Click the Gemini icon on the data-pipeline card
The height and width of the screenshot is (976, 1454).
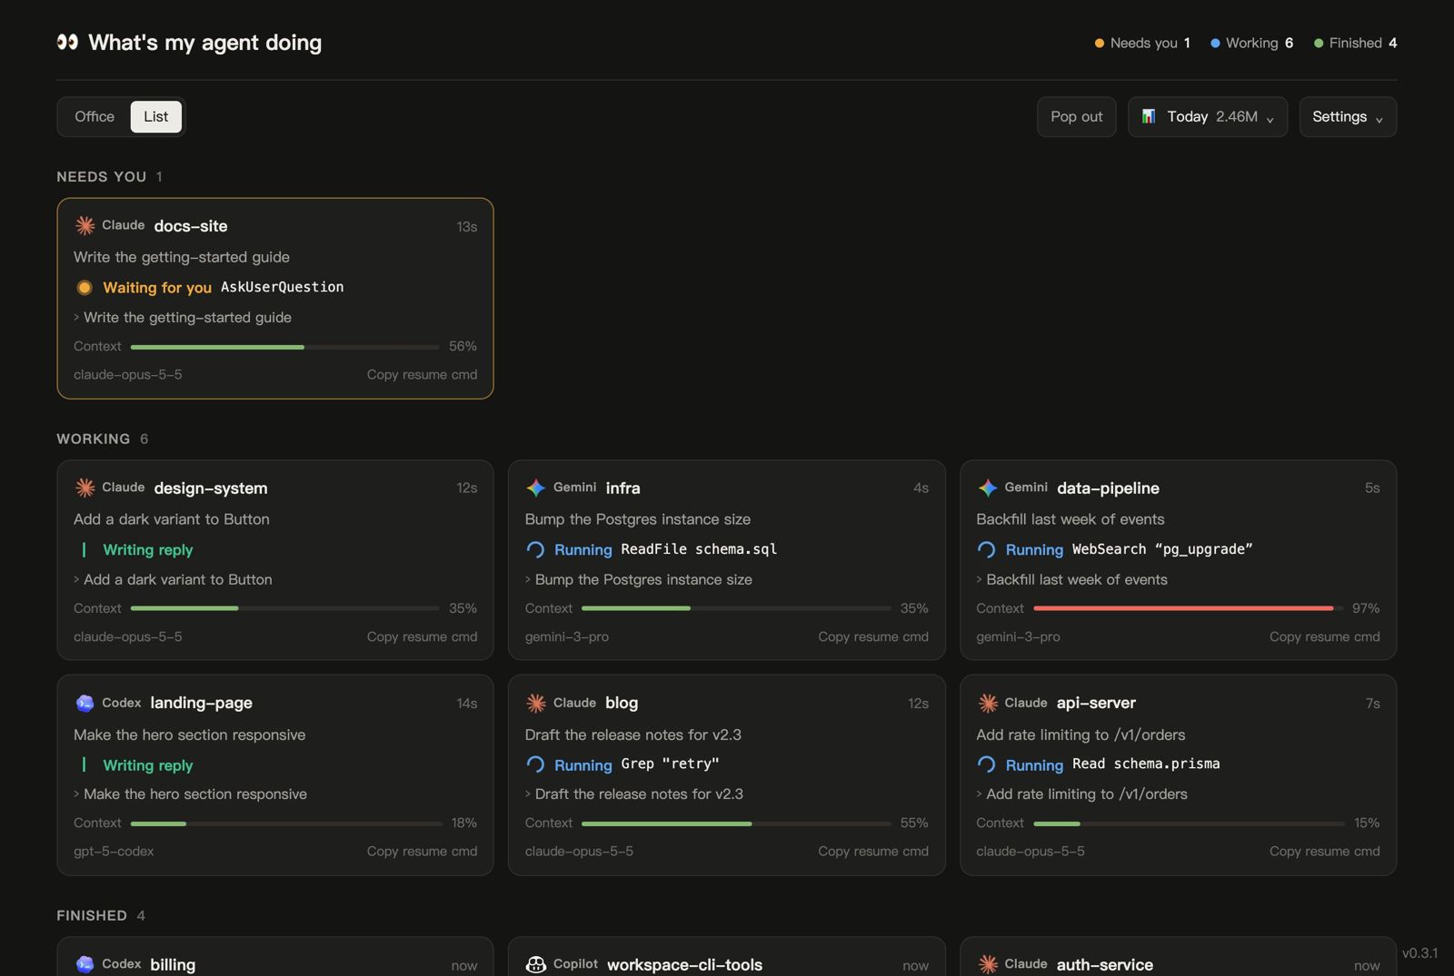988,488
